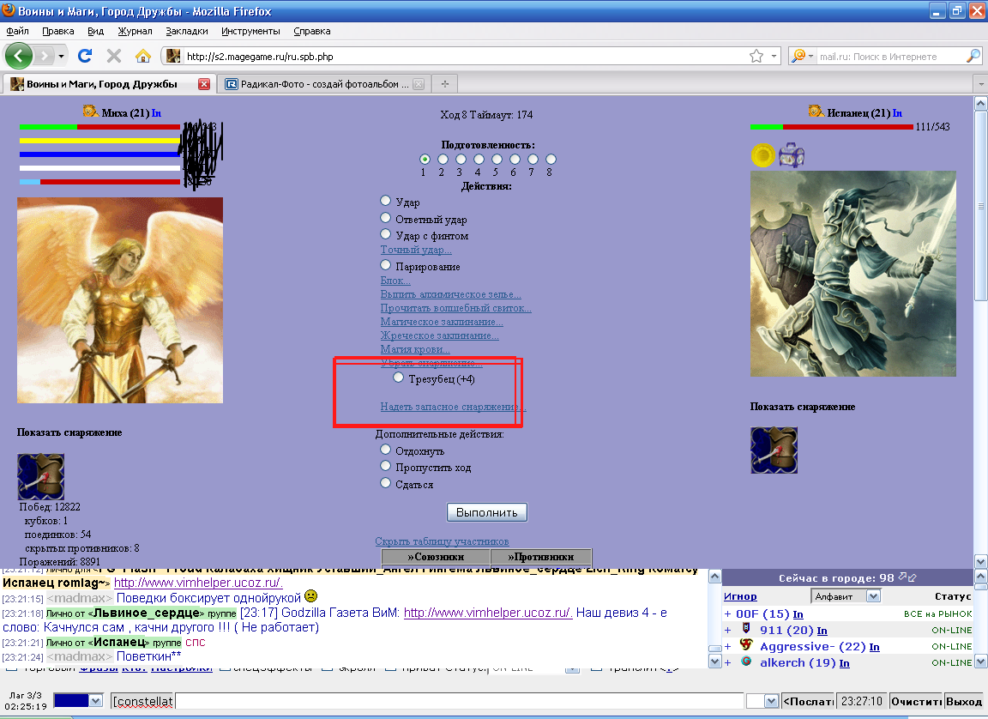Screen dimensions: 988x719
Task: Bookmark this page with the star icon
Action: point(756,56)
